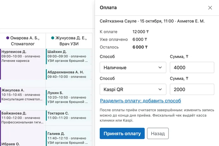Click the Консультация стоматол... service text
Viewport: 219px width, 146px height.
click(22, 99)
